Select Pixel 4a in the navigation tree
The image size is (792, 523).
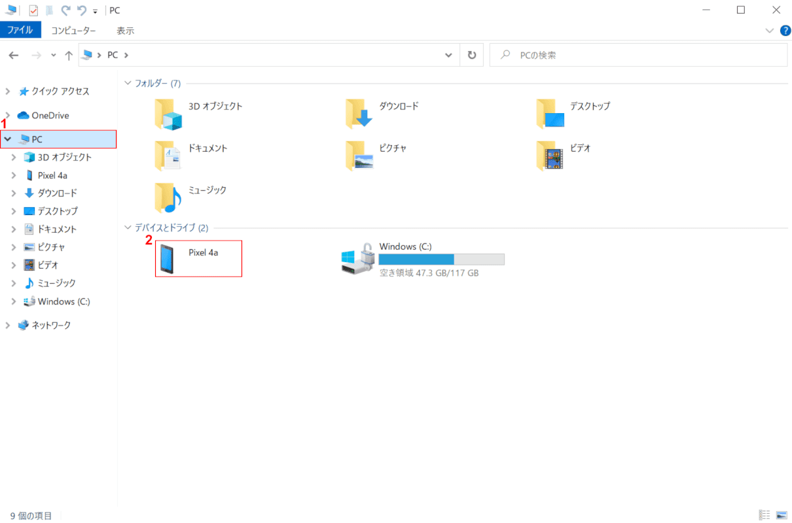46,175
